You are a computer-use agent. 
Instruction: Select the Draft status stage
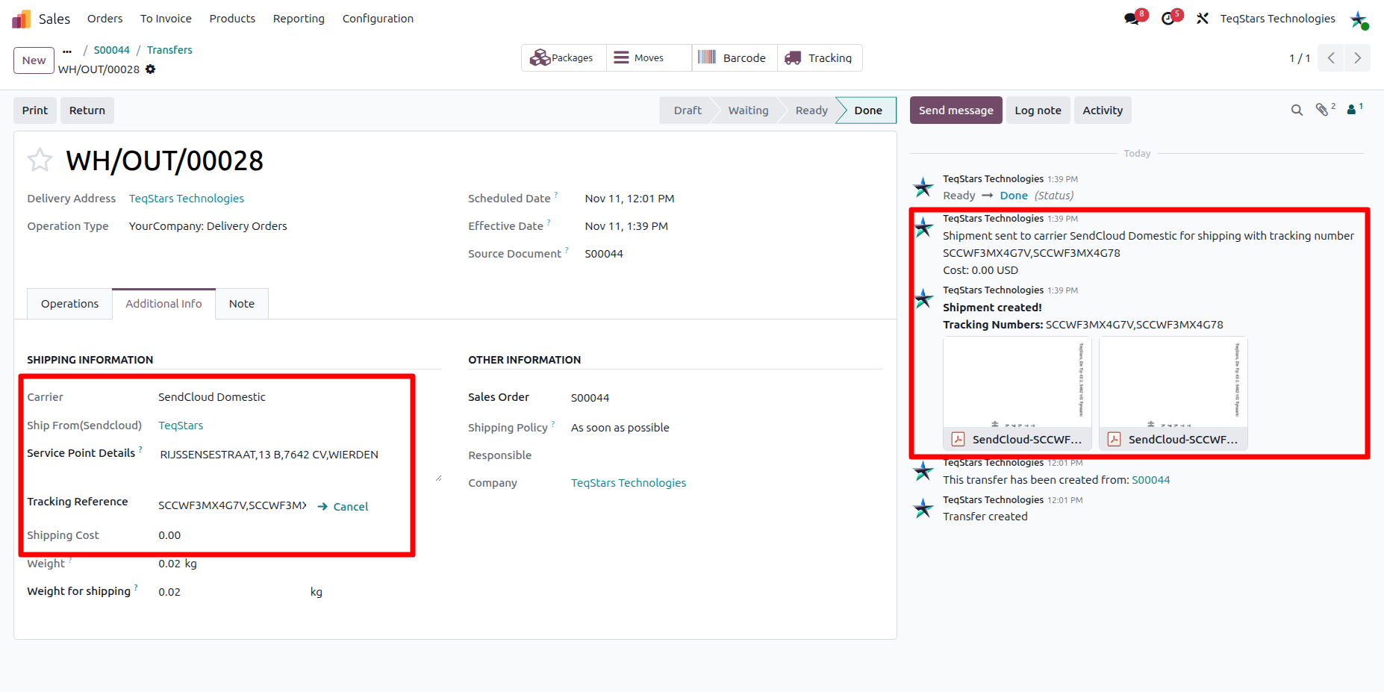(x=687, y=110)
